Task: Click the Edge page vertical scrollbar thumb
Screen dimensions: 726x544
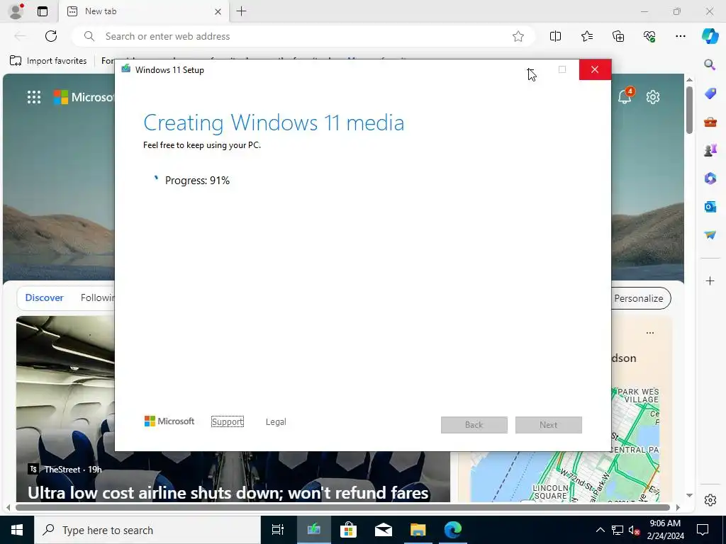Action: click(x=689, y=110)
